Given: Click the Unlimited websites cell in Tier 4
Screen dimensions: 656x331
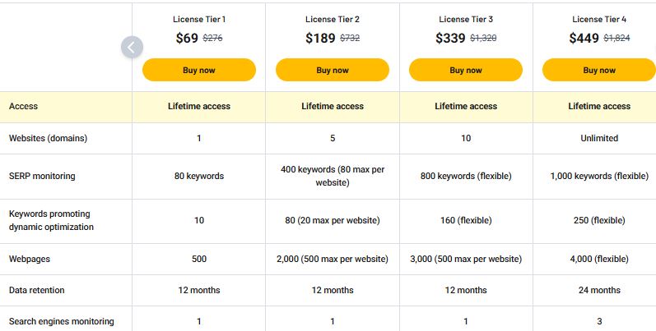Looking at the screenshot, I should coord(599,138).
